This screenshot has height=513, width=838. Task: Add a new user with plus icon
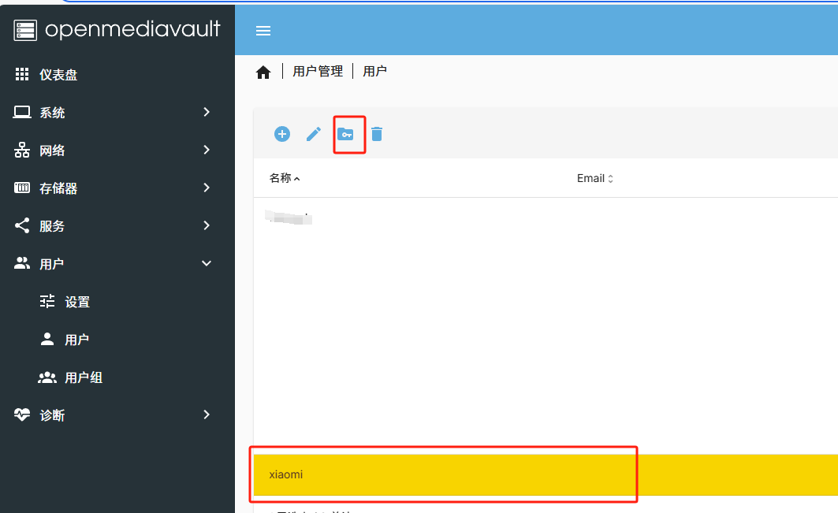point(282,134)
